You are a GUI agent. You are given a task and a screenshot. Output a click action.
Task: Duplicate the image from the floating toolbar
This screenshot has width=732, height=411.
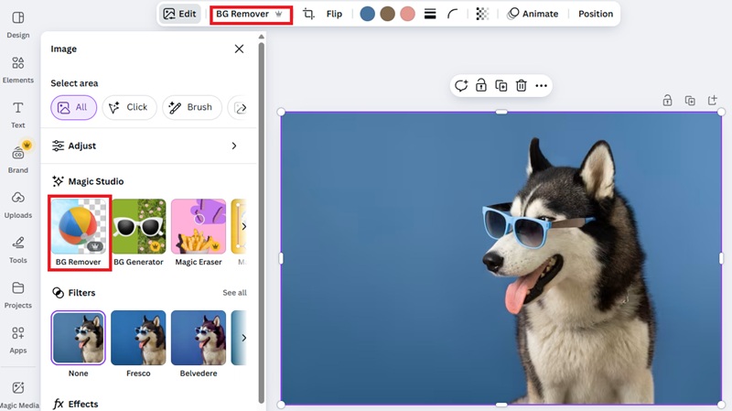(501, 86)
